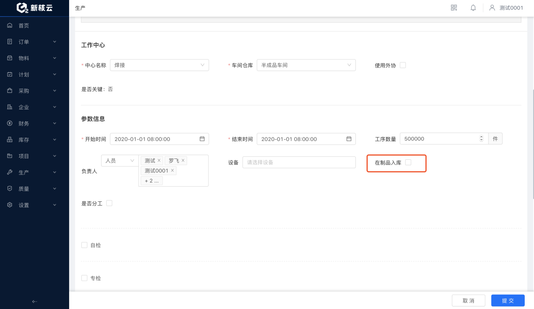Open the 生产 menu item
The image size is (534, 309).
click(35, 172)
